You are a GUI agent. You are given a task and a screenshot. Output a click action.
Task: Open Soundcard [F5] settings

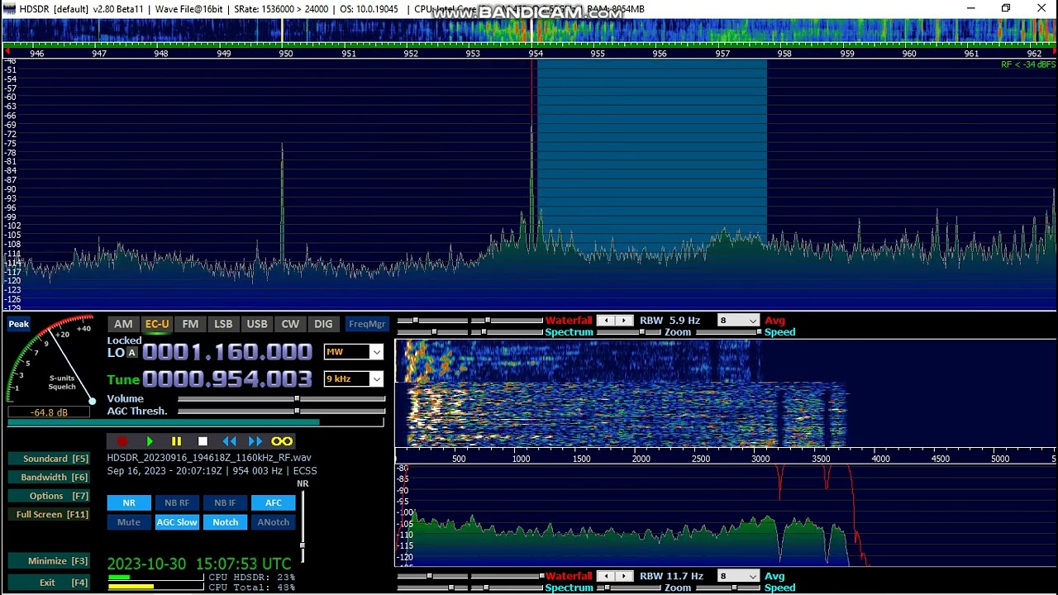pyautogui.click(x=49, y=459)
